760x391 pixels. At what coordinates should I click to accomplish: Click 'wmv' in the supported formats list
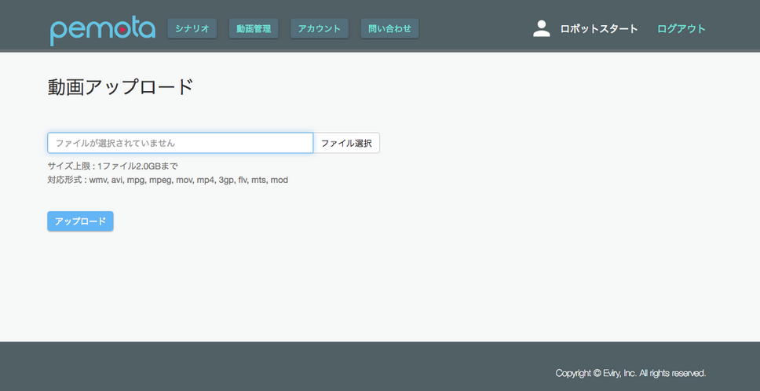(98, 180)
